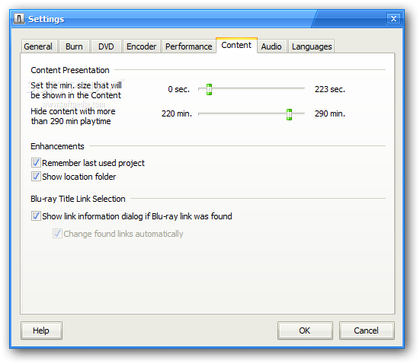The width and height of the screenshot is (420, 364).
Task: Click the Help button
Action: click(41, 330)
